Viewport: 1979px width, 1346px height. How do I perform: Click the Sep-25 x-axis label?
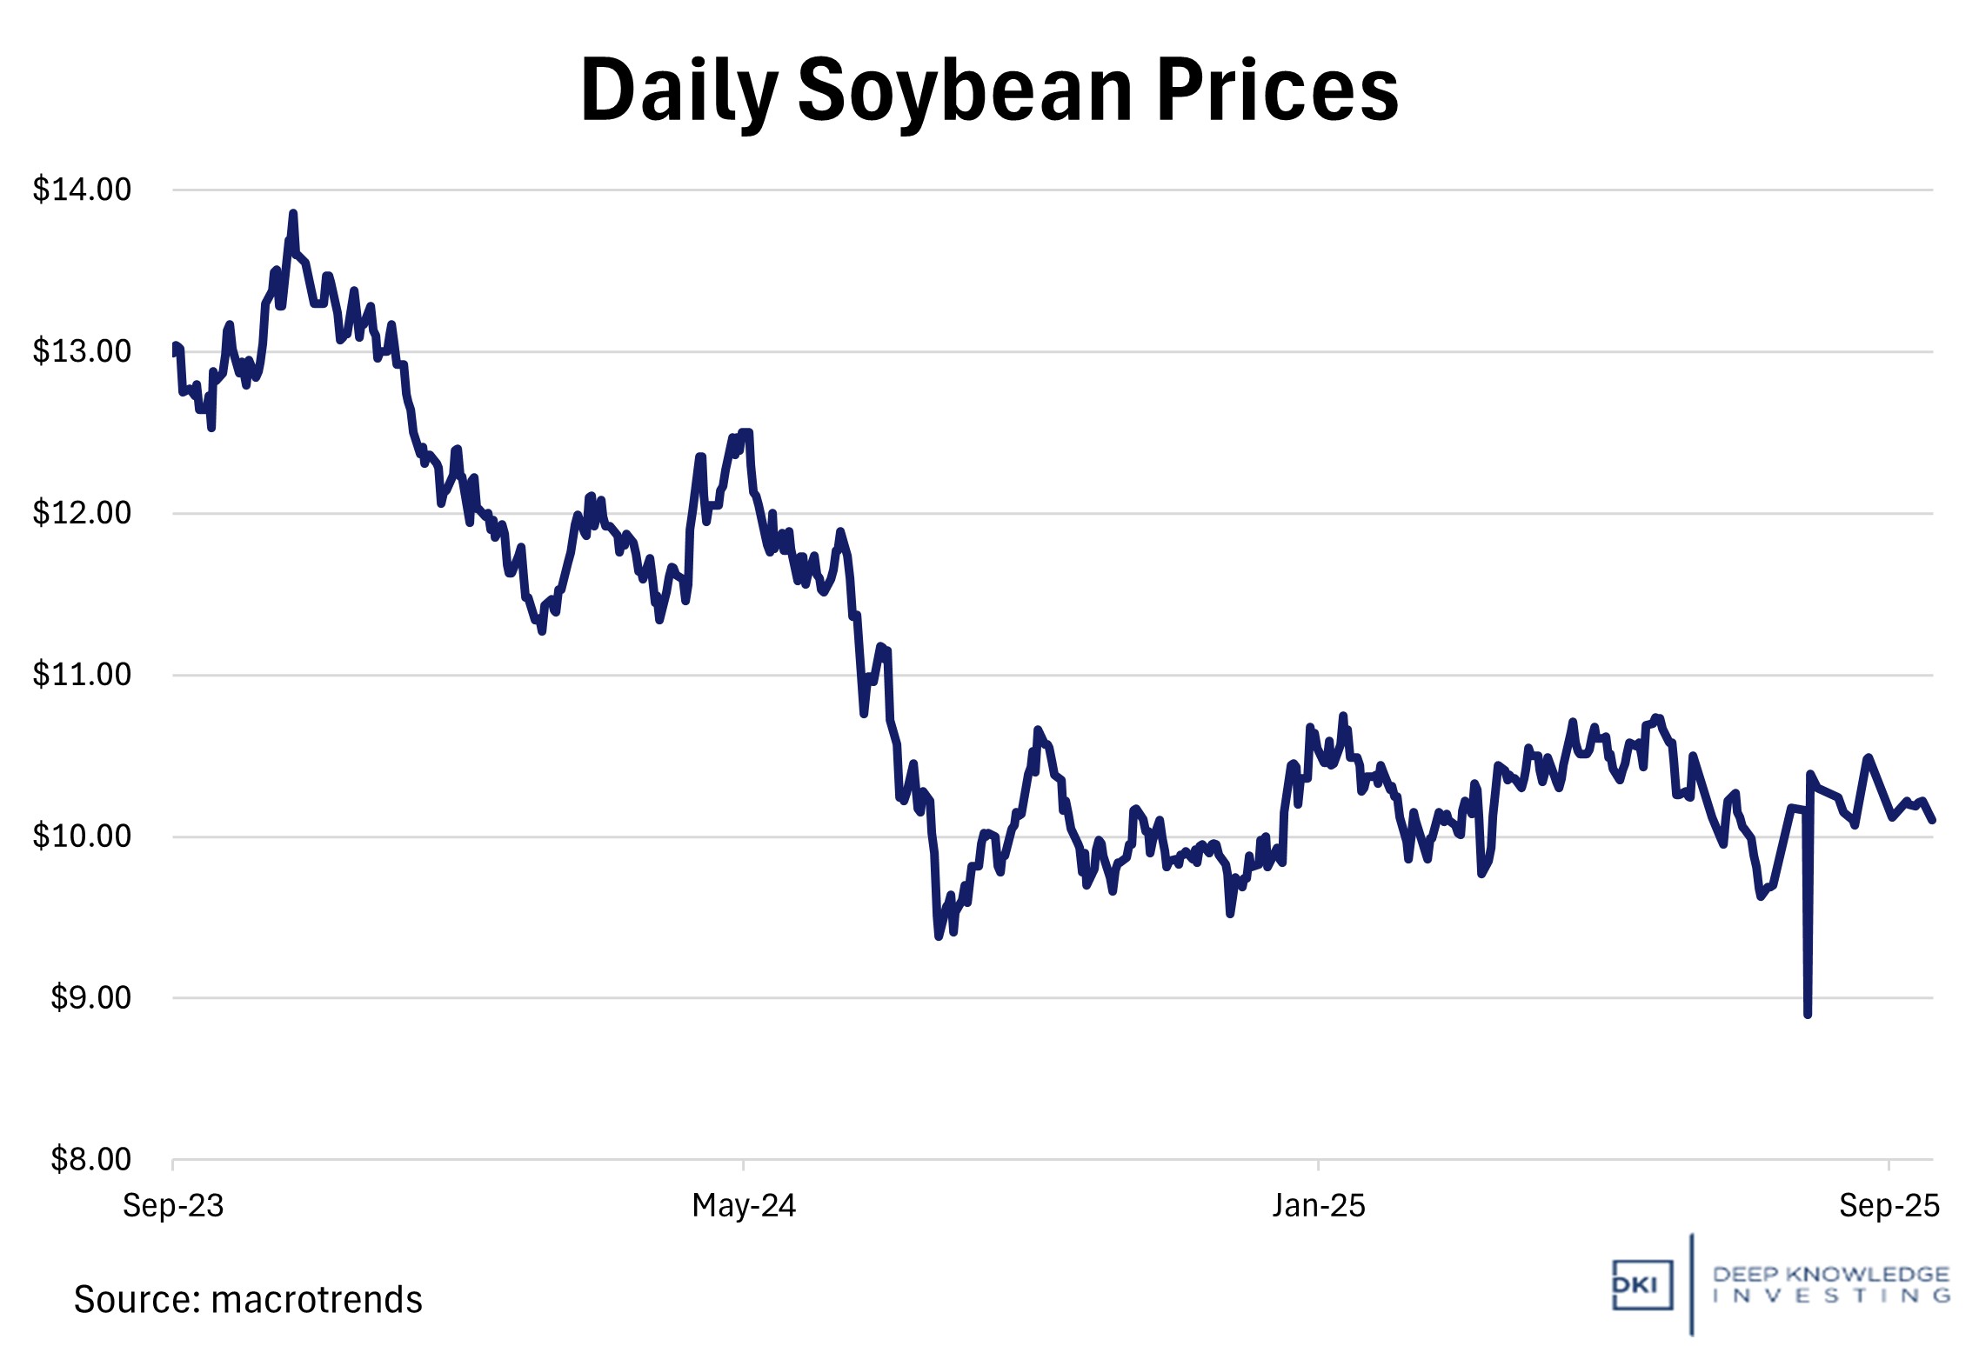click(1889, 1205)
